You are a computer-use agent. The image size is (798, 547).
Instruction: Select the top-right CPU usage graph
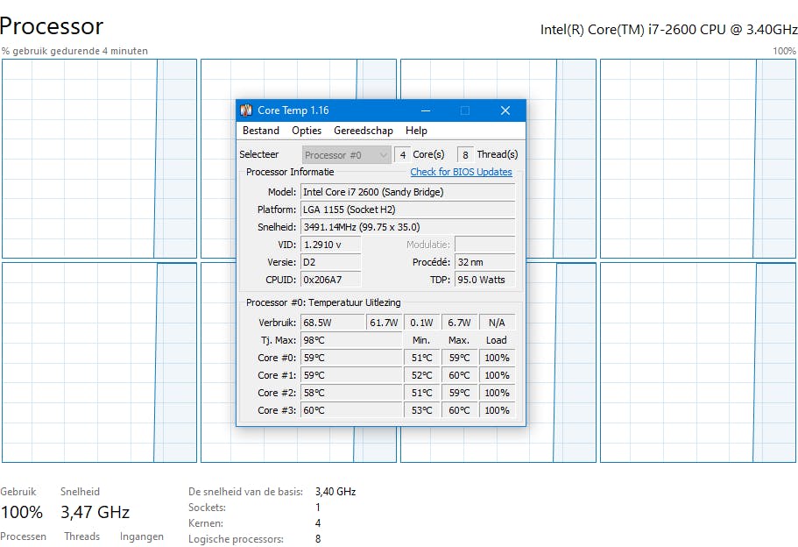tap(698, 159)
